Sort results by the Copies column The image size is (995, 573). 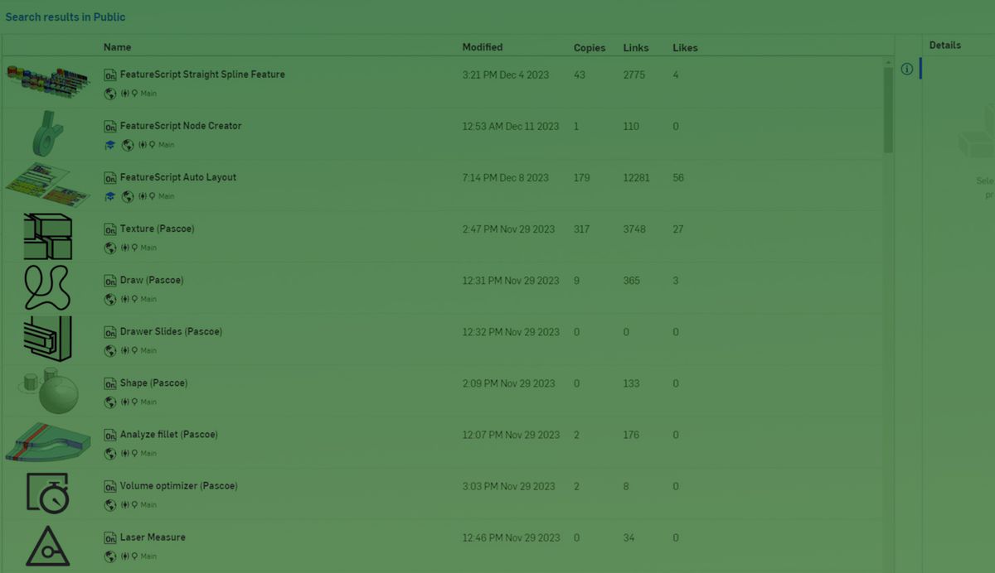(x=590, y=48)
